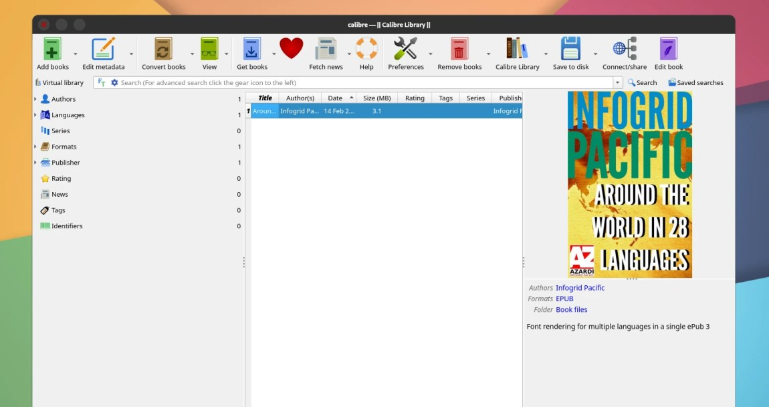Select Series in tag browser
This screenshot has width=769, height=407.
coord(60,131)
